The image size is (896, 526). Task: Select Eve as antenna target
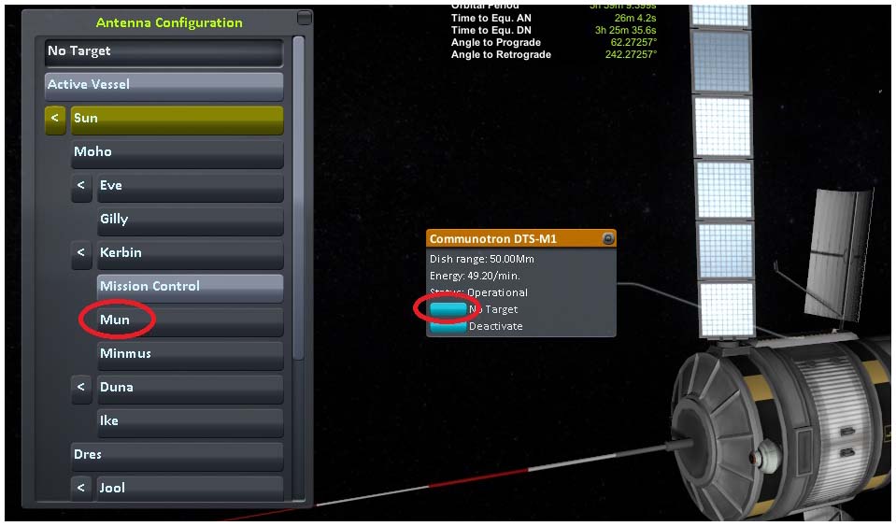(190, 186)
